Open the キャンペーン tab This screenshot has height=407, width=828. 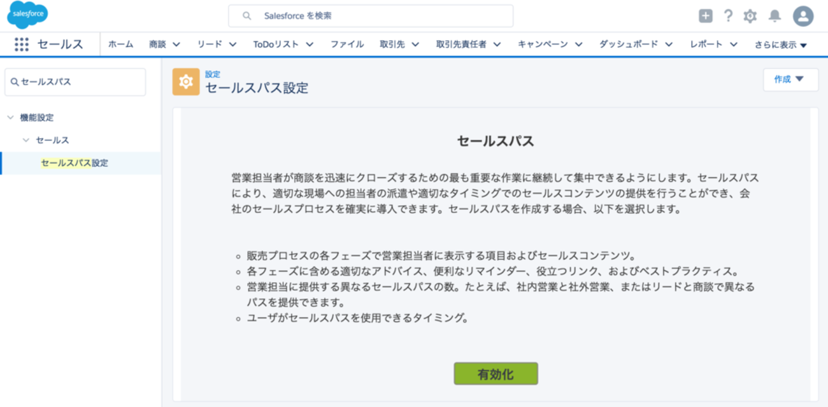543,44
